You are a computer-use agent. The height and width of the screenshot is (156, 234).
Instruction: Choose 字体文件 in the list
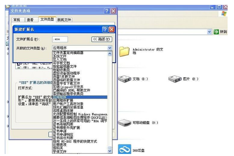pyautogui.click(x=80, y=152)
